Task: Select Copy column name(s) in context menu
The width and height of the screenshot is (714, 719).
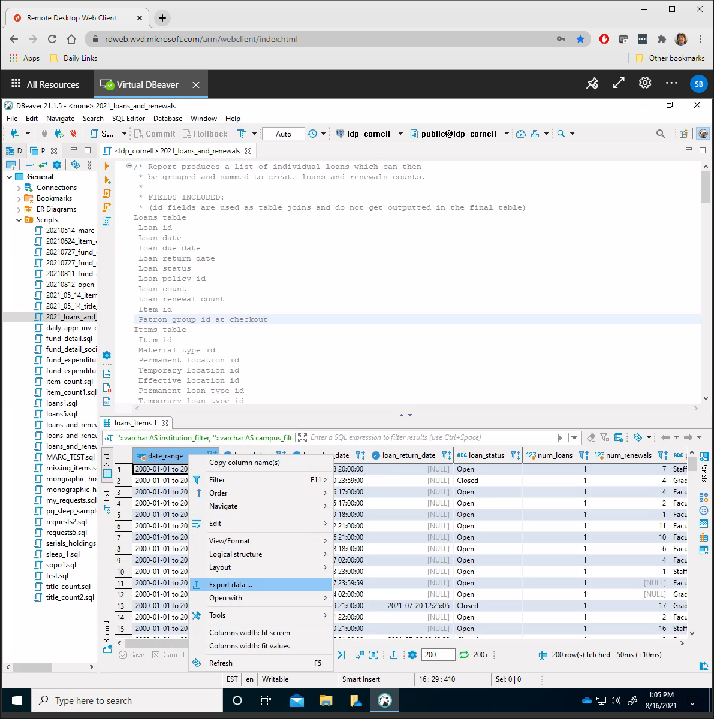Action: coord(261,463)
